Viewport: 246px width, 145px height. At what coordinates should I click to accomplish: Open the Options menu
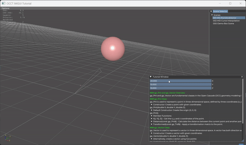(x=6, y=8)
